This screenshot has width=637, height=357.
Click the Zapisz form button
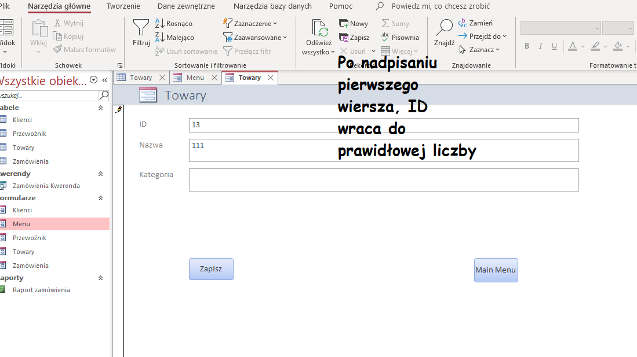coord(211,269)
